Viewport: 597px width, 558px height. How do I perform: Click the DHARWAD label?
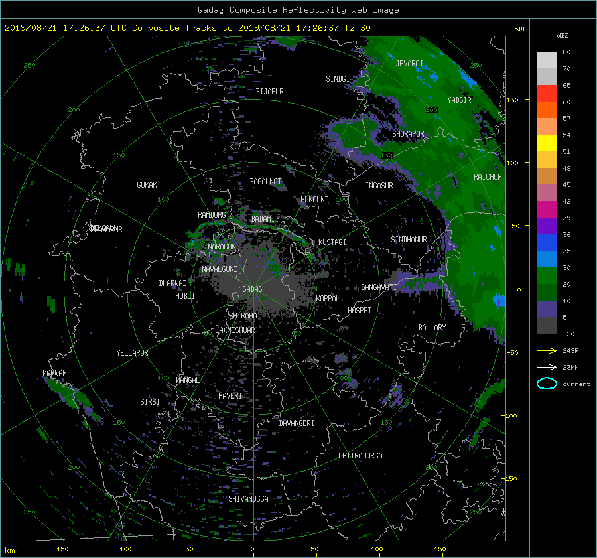(172, 283)
